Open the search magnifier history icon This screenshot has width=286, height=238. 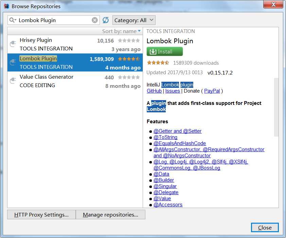[13, 20]
